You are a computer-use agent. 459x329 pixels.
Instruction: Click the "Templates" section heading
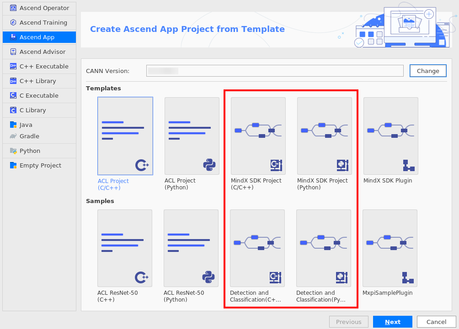pyautogui.click(x=103, y=88)
